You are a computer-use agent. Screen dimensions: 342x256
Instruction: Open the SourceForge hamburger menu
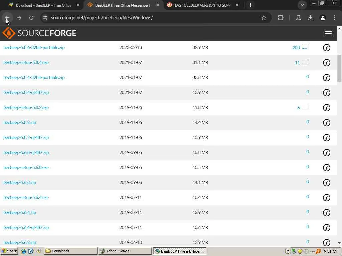328,33
